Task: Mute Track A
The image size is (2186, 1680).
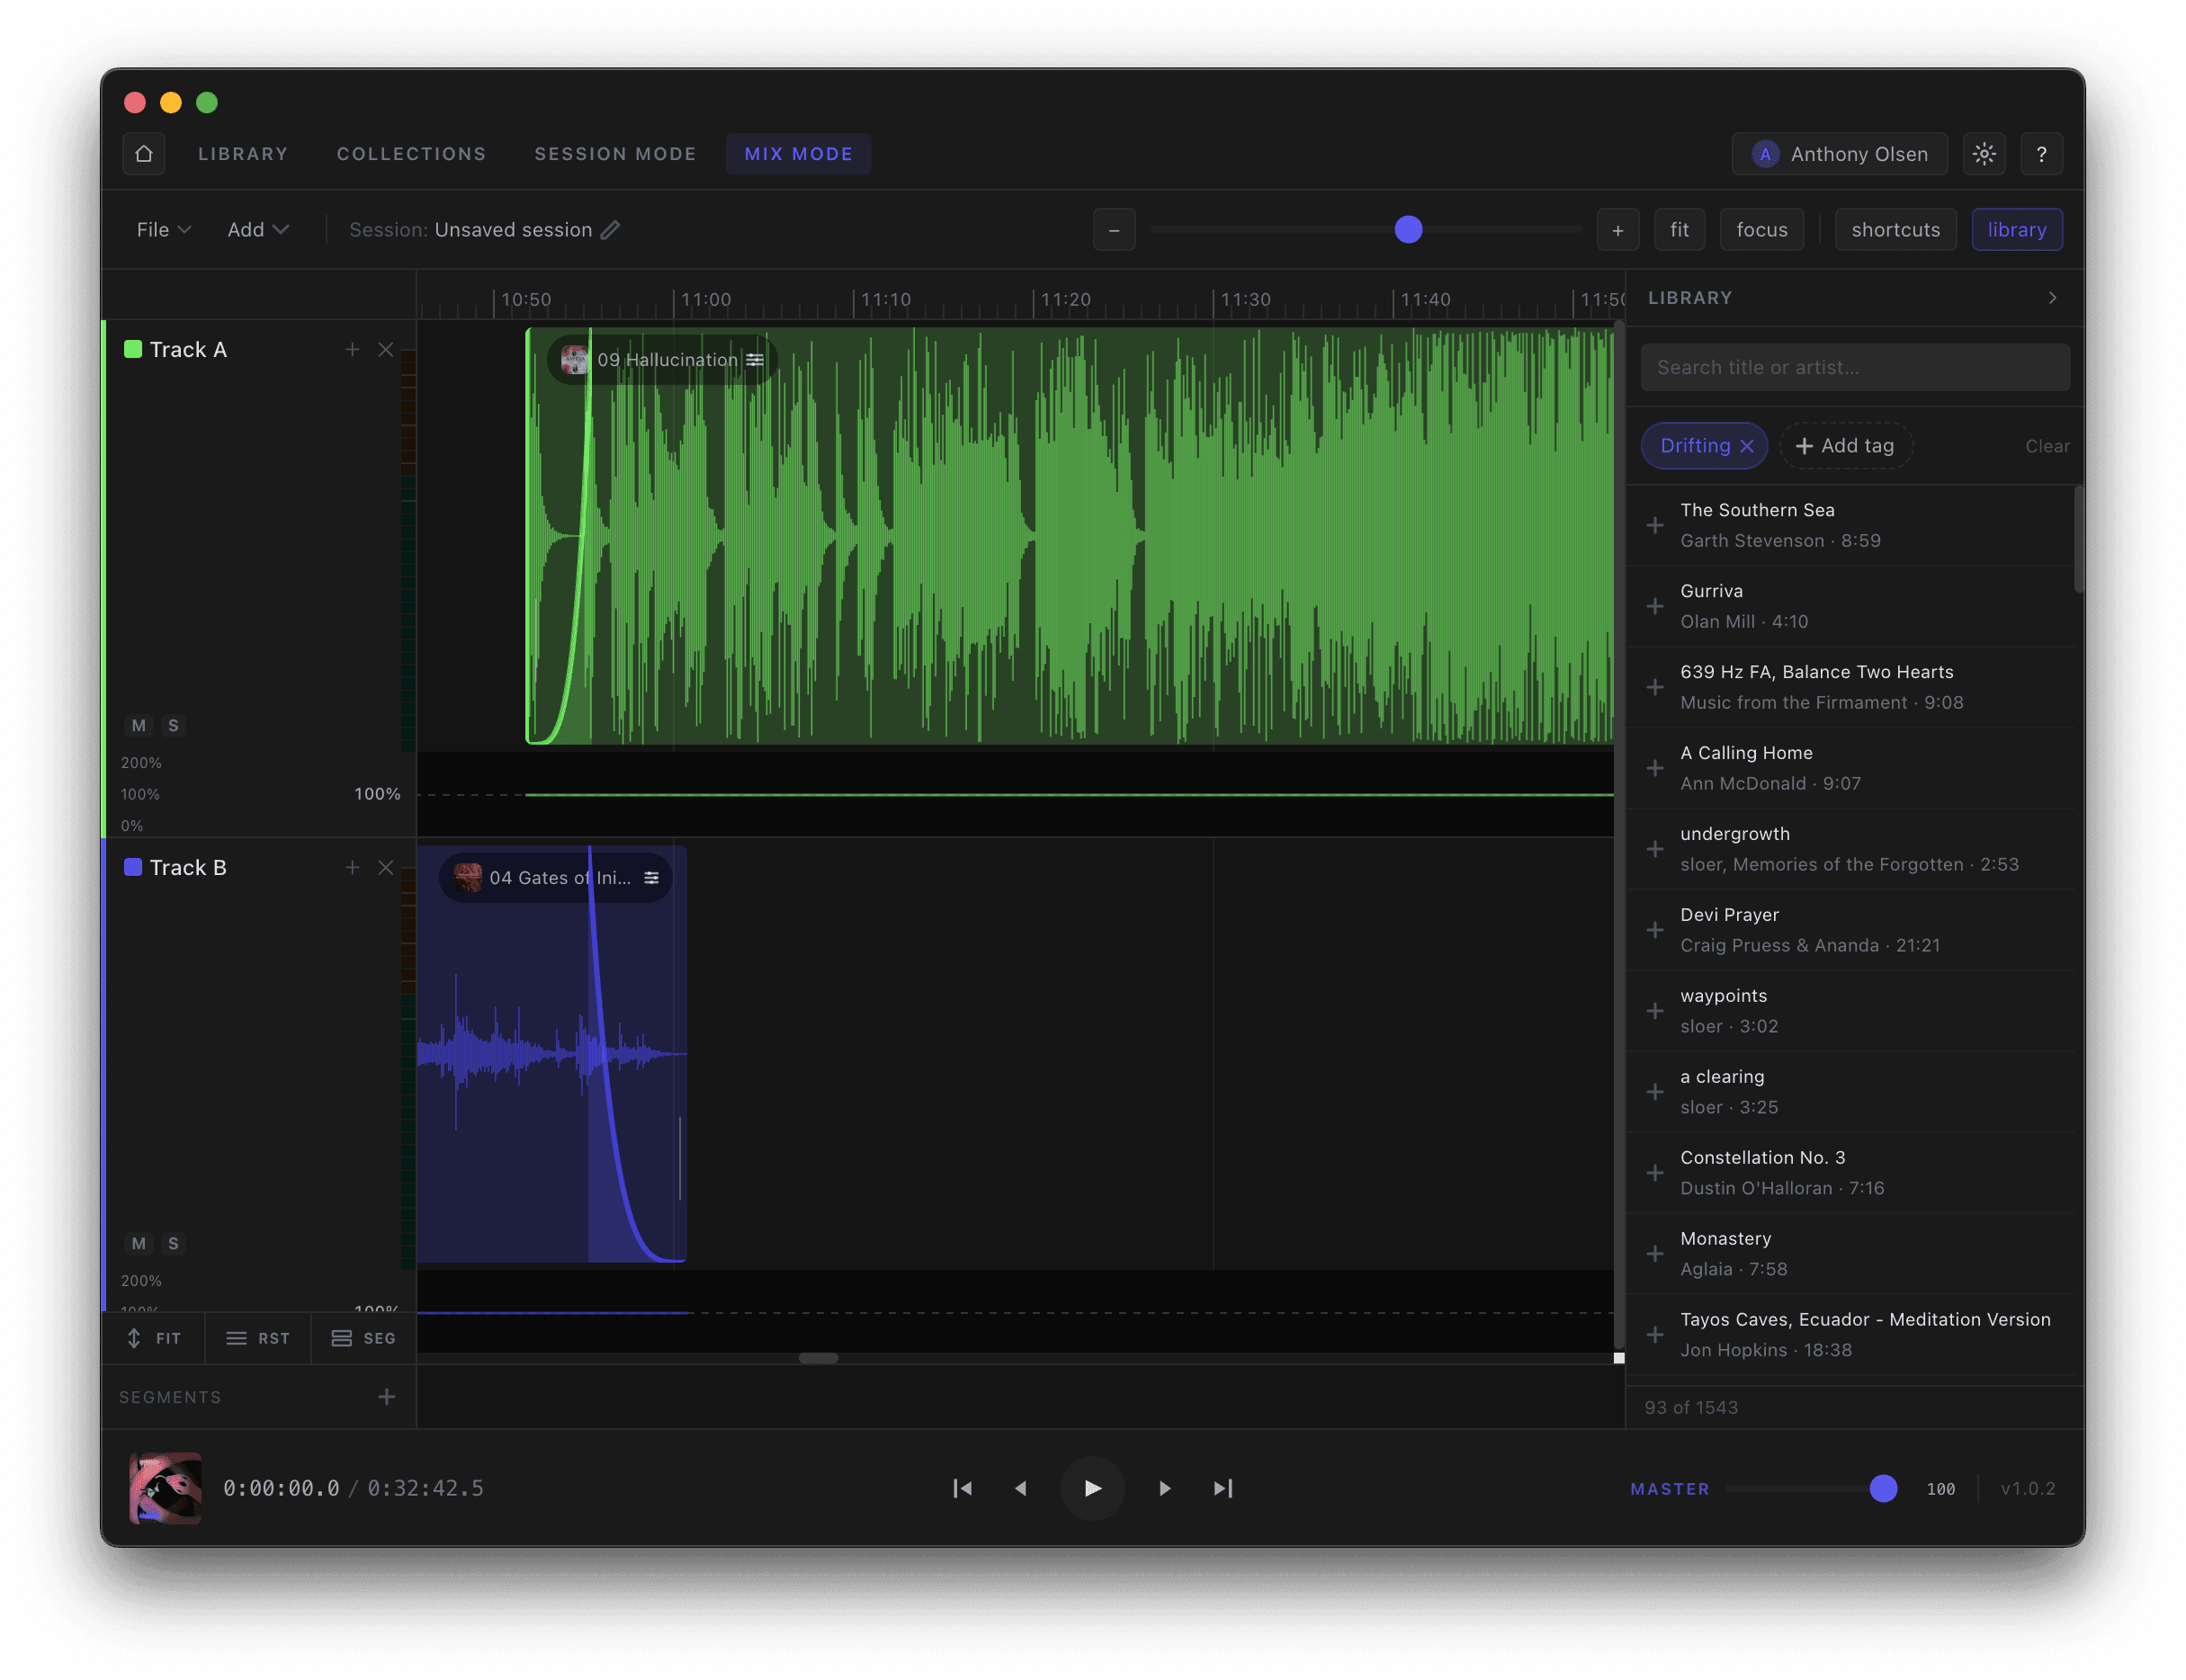Action: click(x=139, y=726)
